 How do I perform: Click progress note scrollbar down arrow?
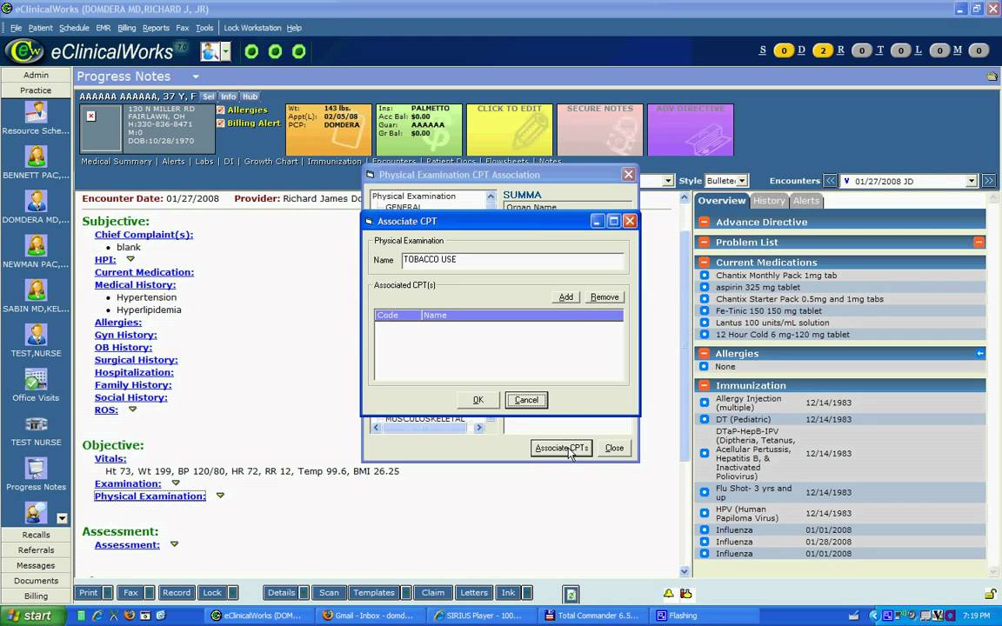pyautogui.click(x=685, y=572)
